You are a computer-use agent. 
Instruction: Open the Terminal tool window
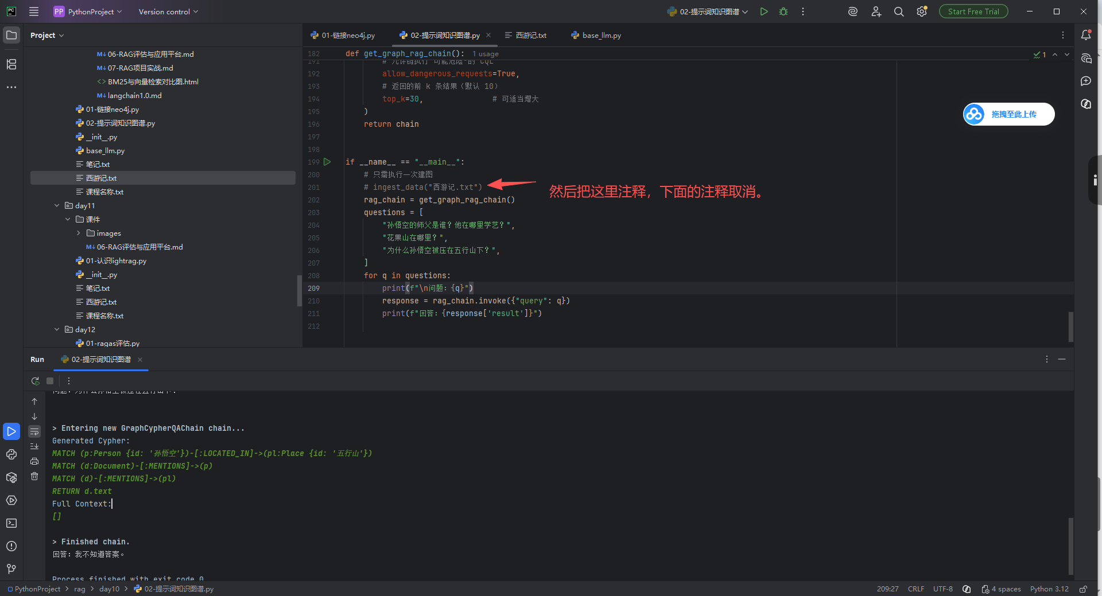click(x=11, y=523)
